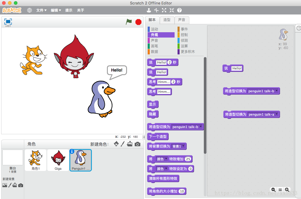This screenshot has width=301, height=199.
Task: Open 颜色 dropdown in the 特效增加 block
Action: [x=162, y=159]
